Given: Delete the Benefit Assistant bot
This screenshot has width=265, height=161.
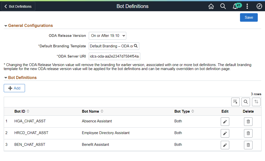Looking at the screenshot, I should pos(248,145).
